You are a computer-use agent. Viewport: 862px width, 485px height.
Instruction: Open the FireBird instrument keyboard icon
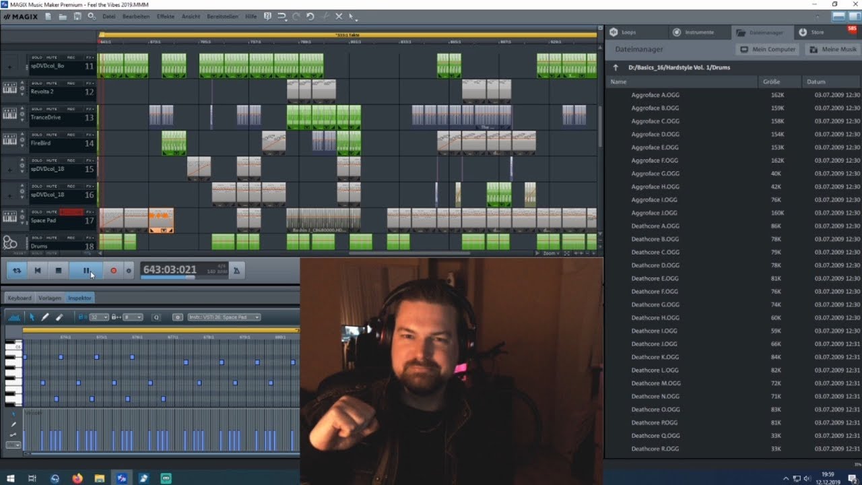(9, 139)
